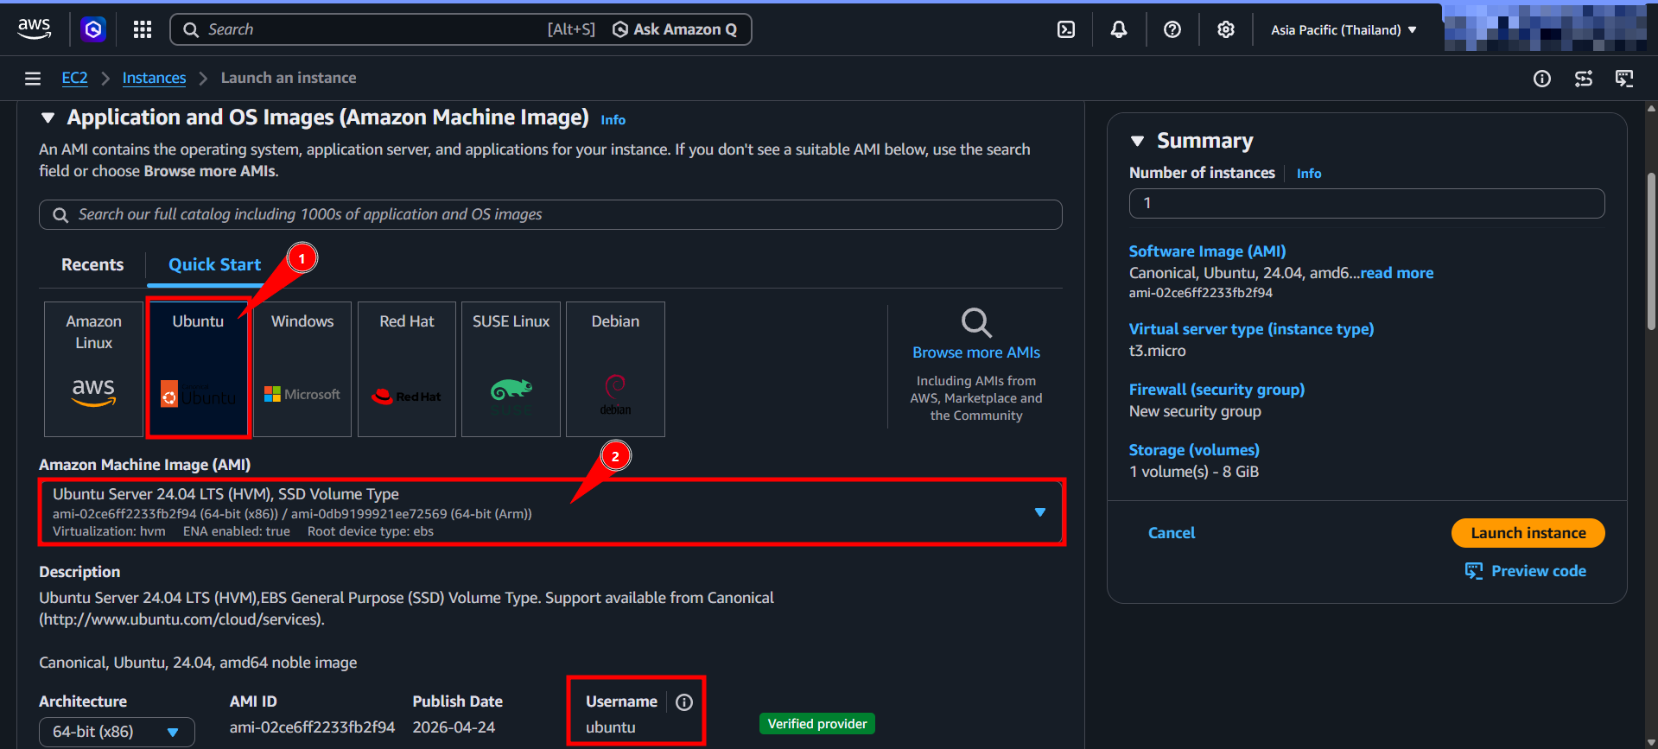Click the Verified provider badge
The width and height of the screenshot is (1658, 749).
(x=817, y=724)
